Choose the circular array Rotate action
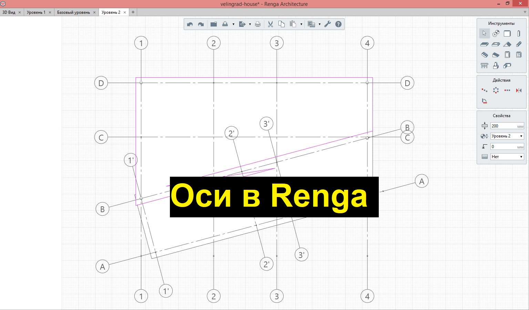This screenshot has width=529, height=310. click(496, 90)
